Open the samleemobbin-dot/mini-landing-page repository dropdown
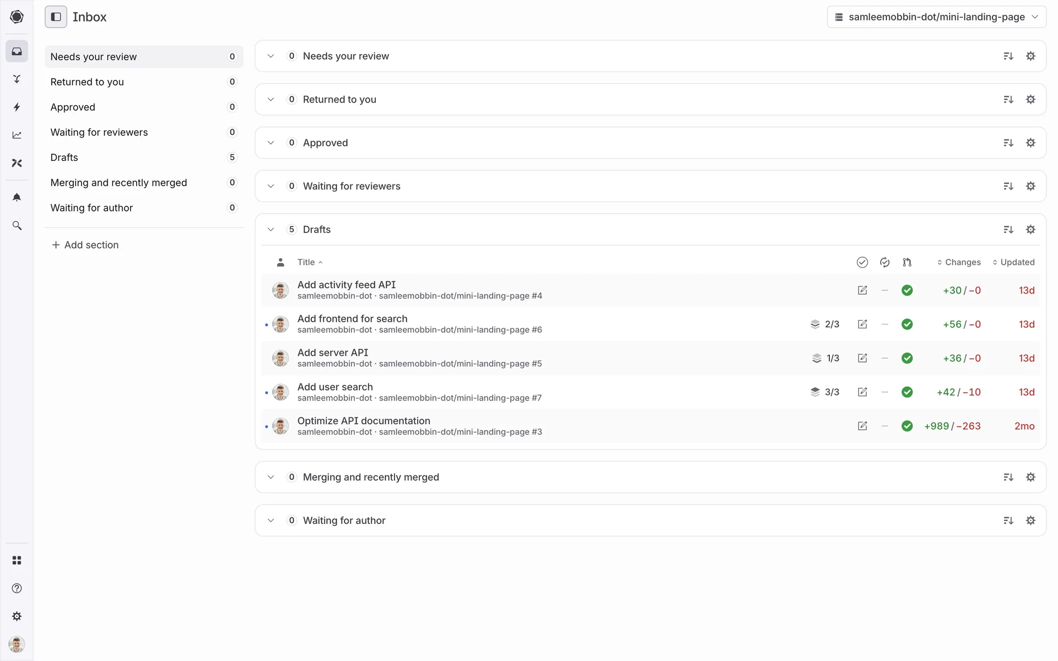Viewport: 1058px width, 661px height. tap(936, 17)
